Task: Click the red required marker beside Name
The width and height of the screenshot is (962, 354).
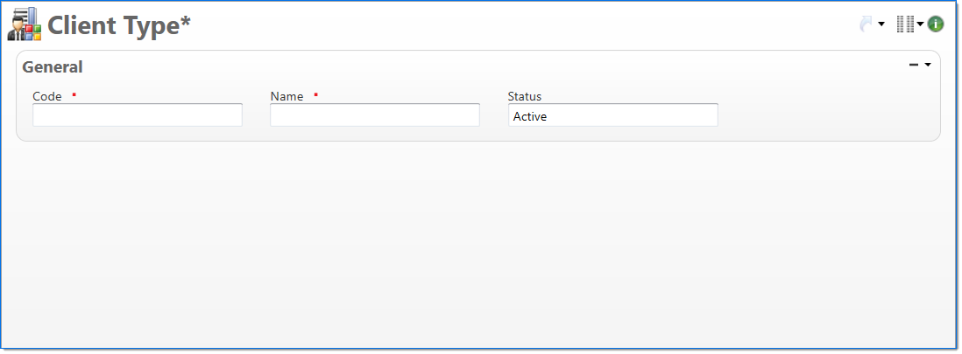Action: [x=315, y=94]
